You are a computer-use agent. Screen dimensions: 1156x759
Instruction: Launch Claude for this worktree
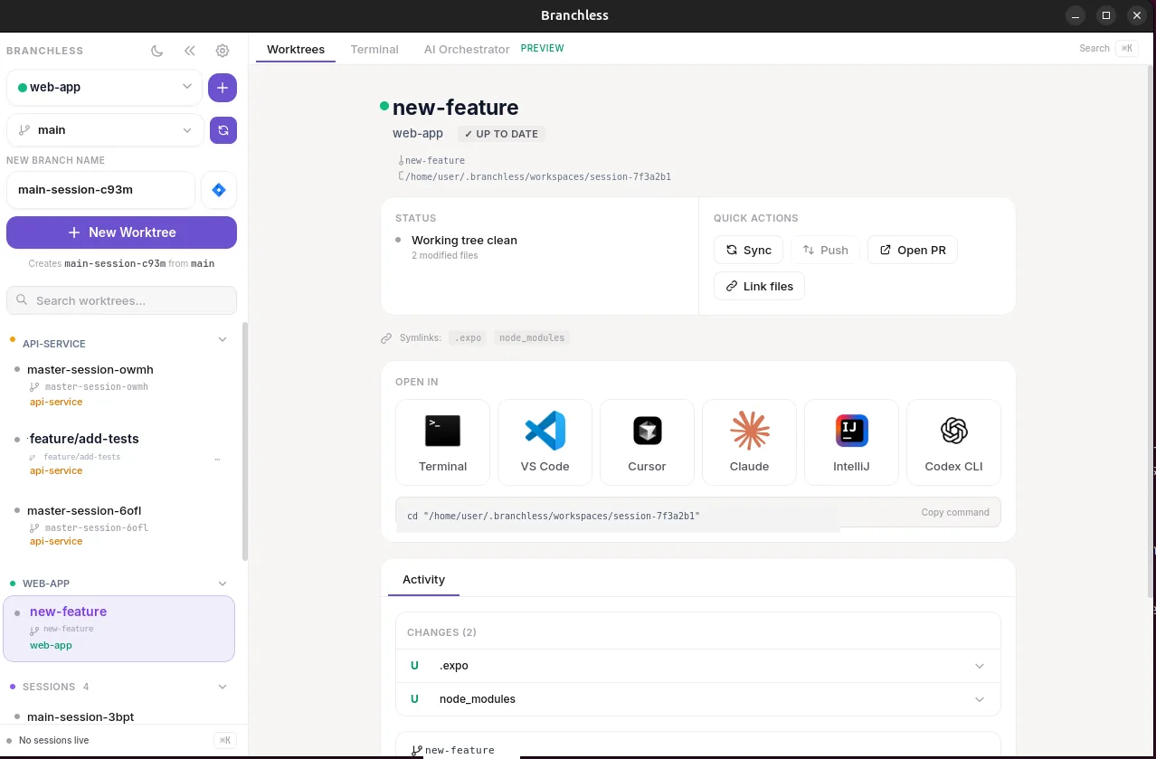pyautogui.click(x=749, y=442)
